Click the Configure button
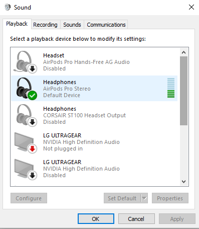 tap(29, 198)
